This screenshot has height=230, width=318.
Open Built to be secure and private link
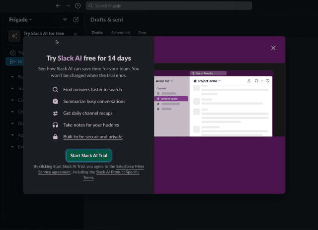[93, 137]
